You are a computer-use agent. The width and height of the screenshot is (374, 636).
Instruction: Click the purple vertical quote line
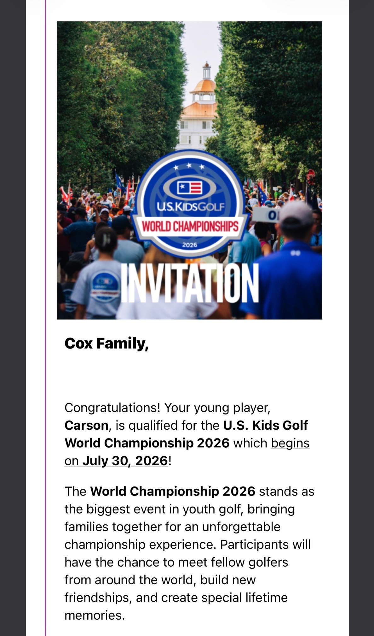point(45,315)
